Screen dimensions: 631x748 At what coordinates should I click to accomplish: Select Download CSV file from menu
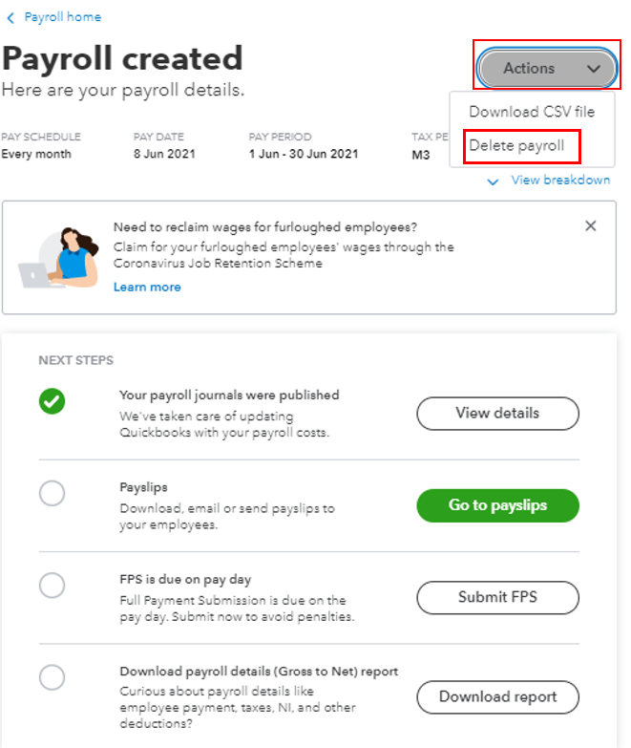[532, 112]
